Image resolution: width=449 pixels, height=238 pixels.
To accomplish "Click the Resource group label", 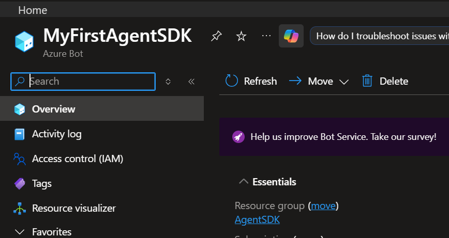I will 270,205.
